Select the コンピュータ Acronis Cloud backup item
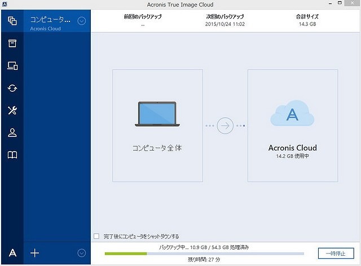Image resolution: width=361 pixels, height=266 pixels. tap(57, 21)
